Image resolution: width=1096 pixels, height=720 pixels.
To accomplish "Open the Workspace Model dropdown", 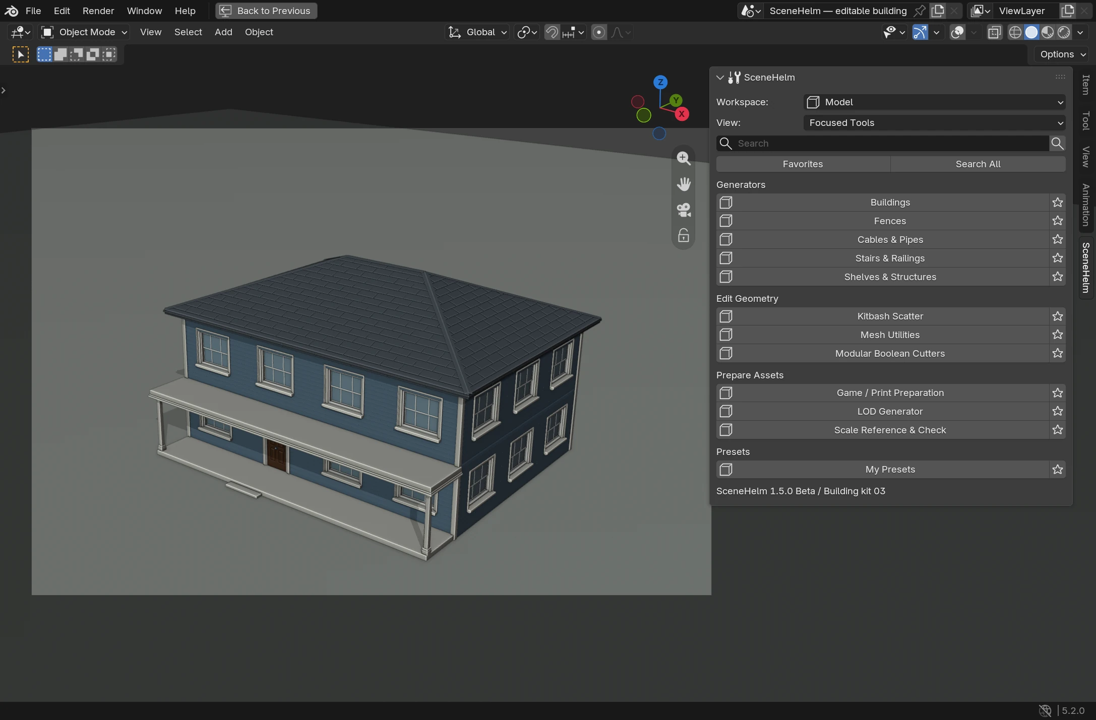I will pos(934,102).
